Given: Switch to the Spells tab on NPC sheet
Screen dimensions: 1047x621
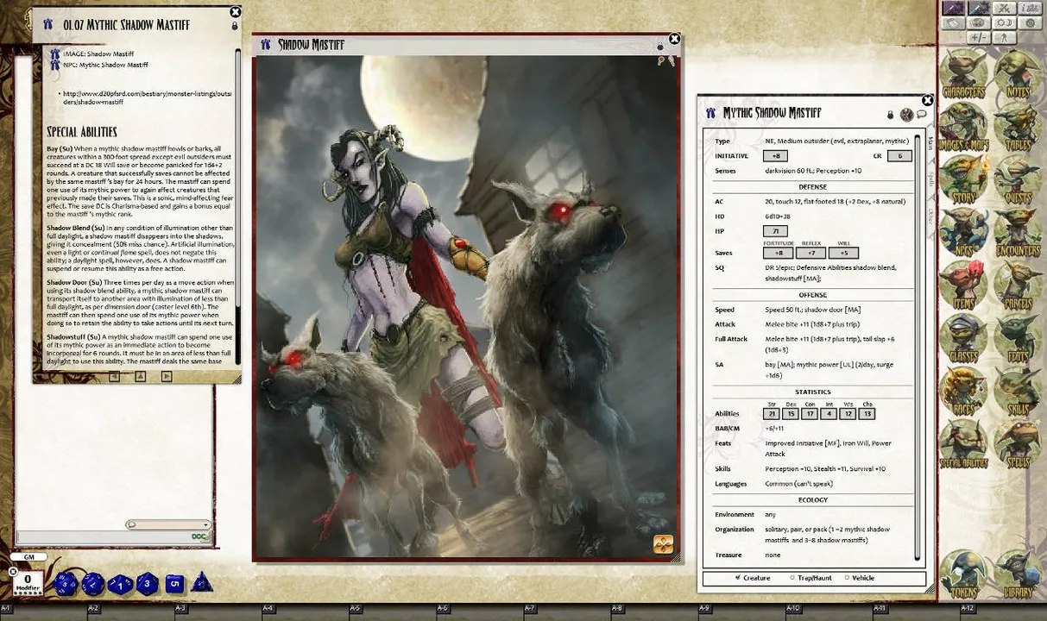Looking at the screenshot, I should tap(930, 179).
